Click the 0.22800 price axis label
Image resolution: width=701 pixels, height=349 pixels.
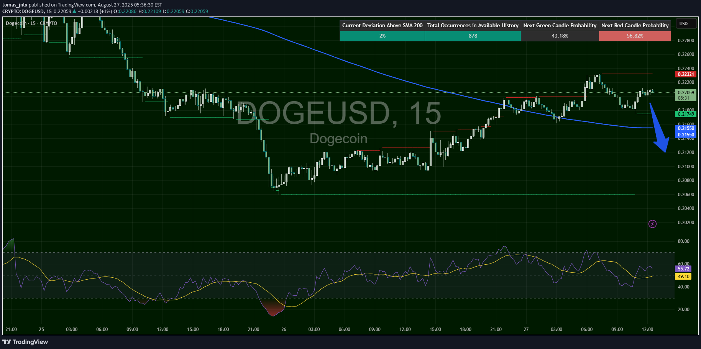click(x=686, y=40)
